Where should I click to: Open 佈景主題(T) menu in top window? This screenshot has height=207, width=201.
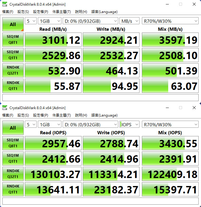tap(62, 12)
